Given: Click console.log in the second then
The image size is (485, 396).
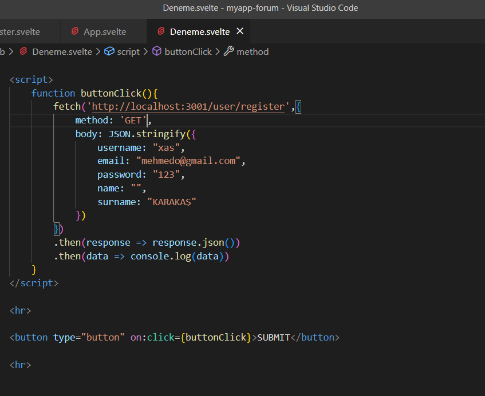Looking at the screenshot, I should click(x=161, y=256).
